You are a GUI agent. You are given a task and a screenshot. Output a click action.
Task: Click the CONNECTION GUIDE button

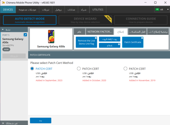click(x=141, y=20)
